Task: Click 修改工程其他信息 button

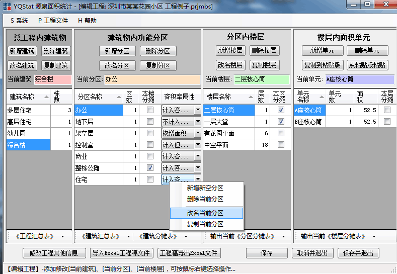Action: 54,253
